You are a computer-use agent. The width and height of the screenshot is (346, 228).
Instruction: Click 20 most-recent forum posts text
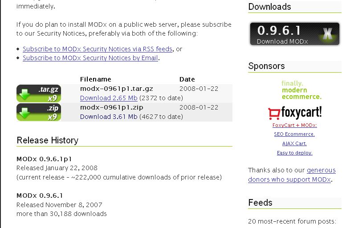292,221
